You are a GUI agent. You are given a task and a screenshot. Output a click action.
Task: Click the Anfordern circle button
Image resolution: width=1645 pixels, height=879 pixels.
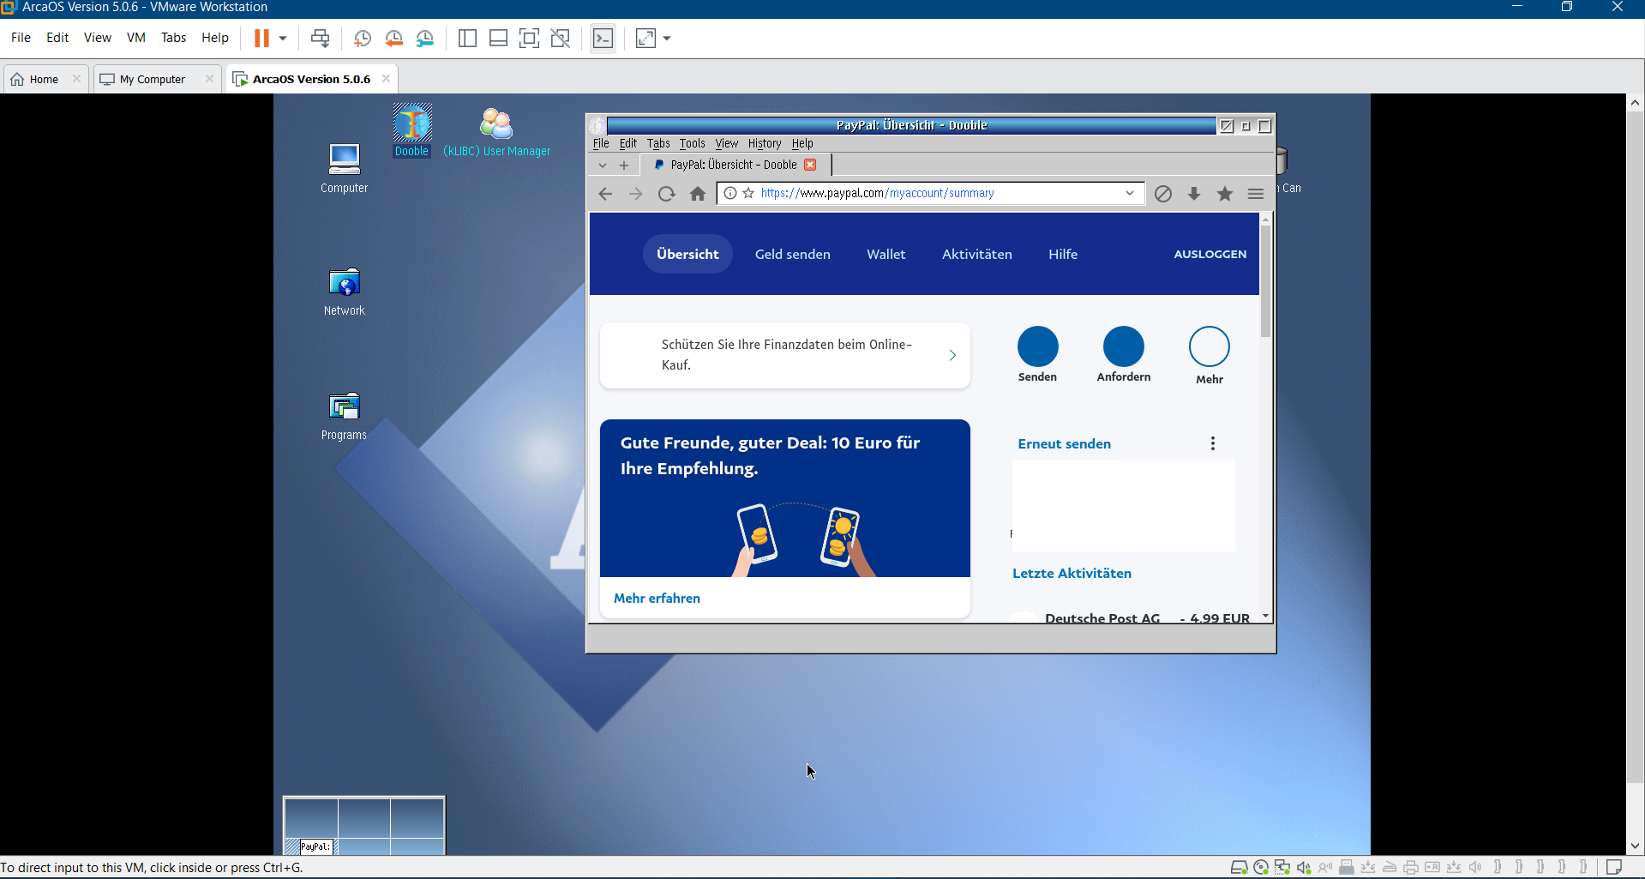point(1123,346)
